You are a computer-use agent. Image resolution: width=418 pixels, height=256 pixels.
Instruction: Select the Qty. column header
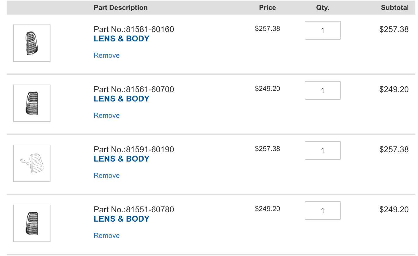point(323,8)
